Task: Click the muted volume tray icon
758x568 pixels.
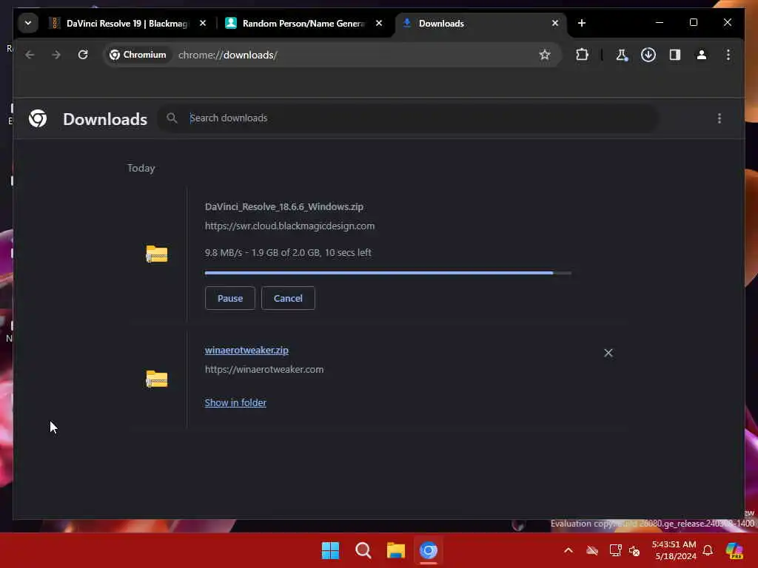Action: coord(634,550)
